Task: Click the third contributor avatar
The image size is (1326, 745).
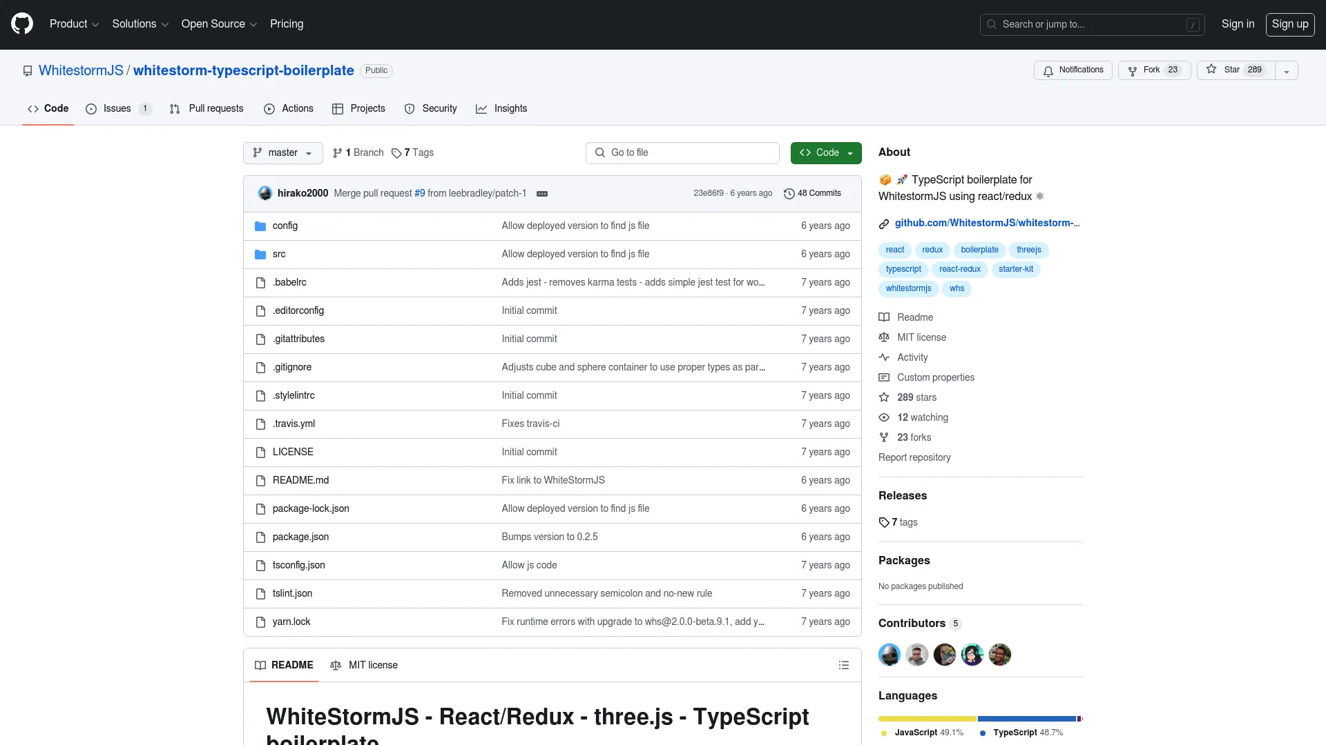Action: click(x=945, y=655)
